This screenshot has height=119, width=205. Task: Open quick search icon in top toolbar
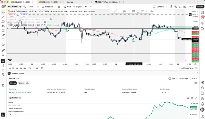click(171, 7)
